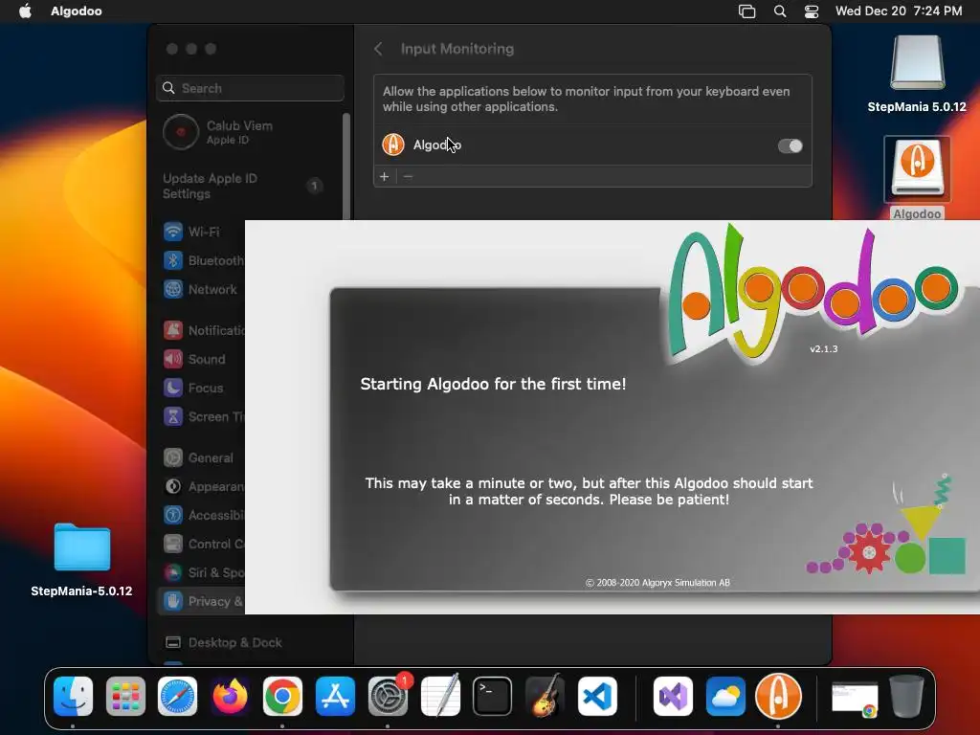This screenshot has width=980, height=735.
Task: Open Stage Manager from the menu bar
Action: 746,11
